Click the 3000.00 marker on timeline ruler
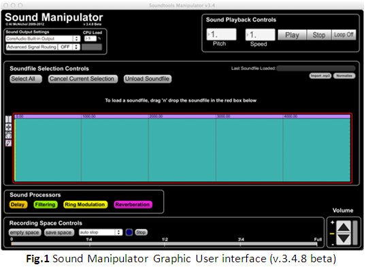This screenshot has width=366, height=267. [x=224, y=116]
